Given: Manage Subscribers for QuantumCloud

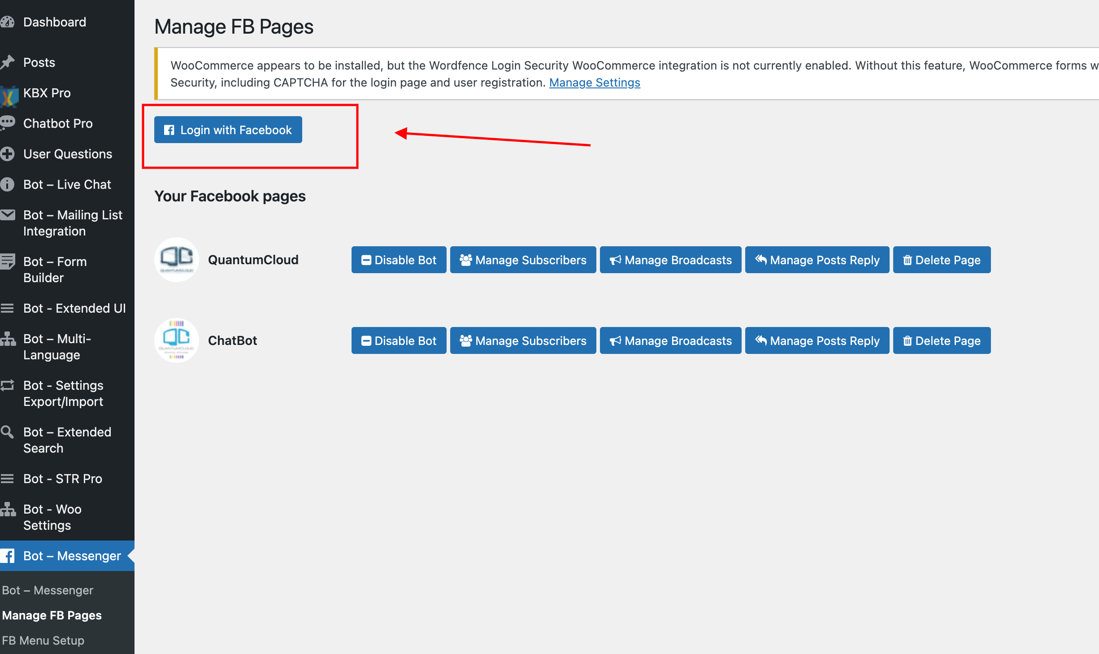Looking at the screenshot, I should (523, 260).
